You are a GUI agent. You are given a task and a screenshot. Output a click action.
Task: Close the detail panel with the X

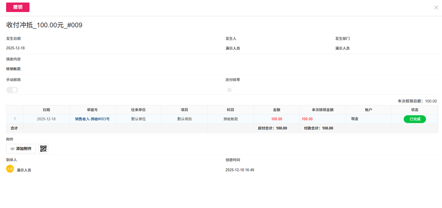coord(436,8)
